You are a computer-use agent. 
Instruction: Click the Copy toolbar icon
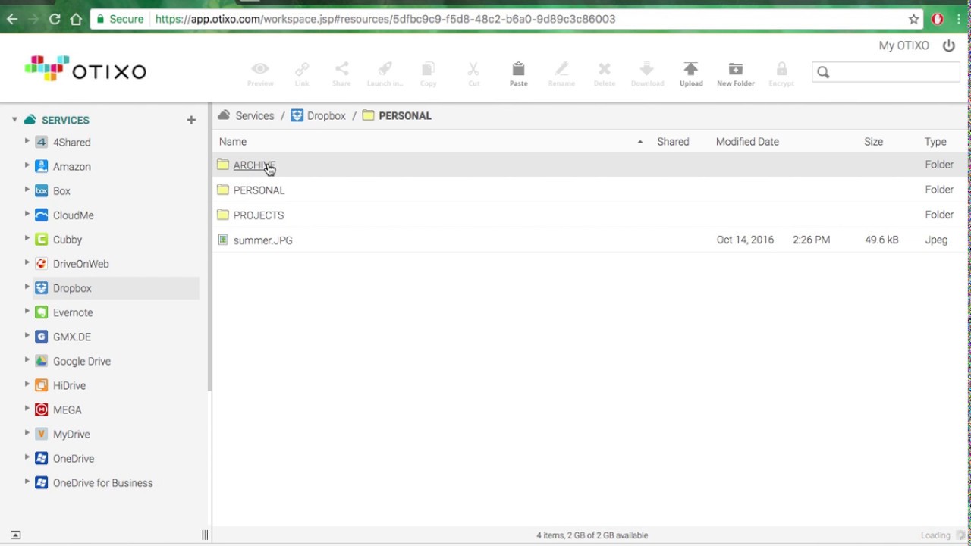pyautogui.click(x=428, y=69)
